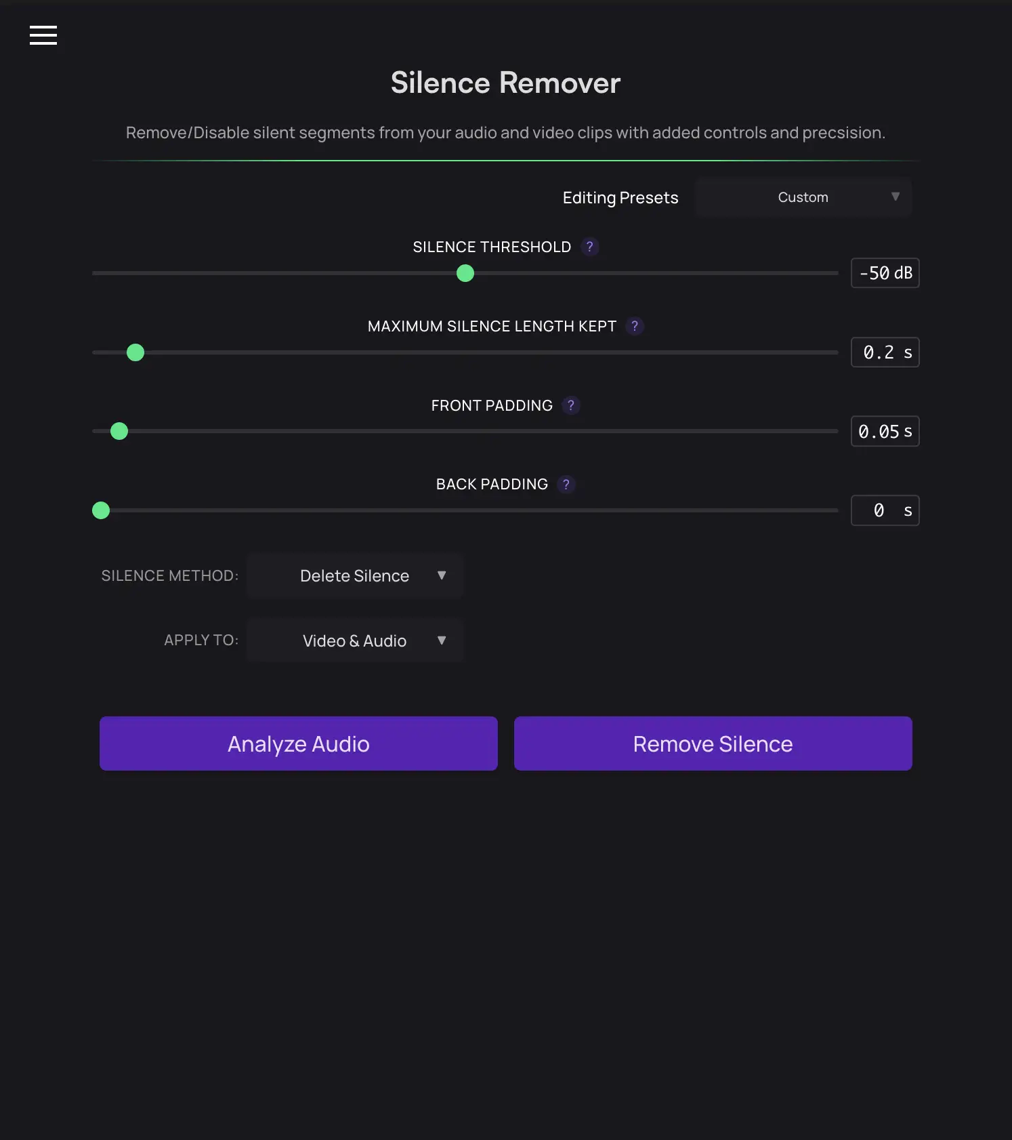Click the 0.2 s maximum silence value field
Viewport: 1012px width, 1140px height.
point(885,352)
